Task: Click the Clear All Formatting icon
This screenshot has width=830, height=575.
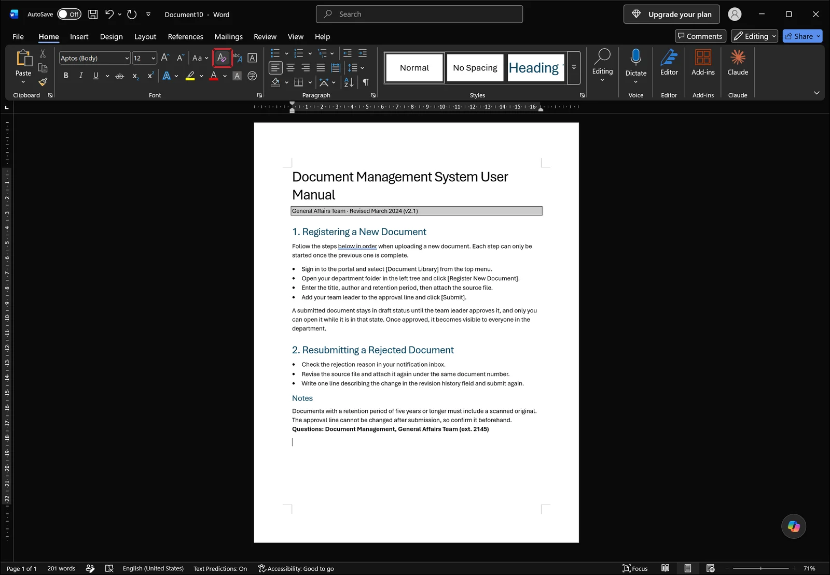Action: [x=222, y=58]
